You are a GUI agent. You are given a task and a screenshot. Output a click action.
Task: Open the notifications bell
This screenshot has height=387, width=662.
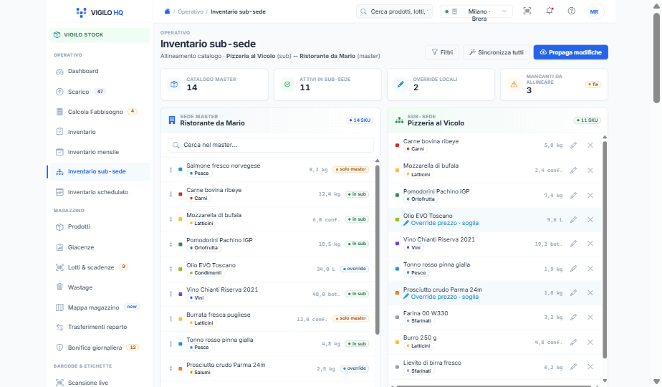coord(550,11)
